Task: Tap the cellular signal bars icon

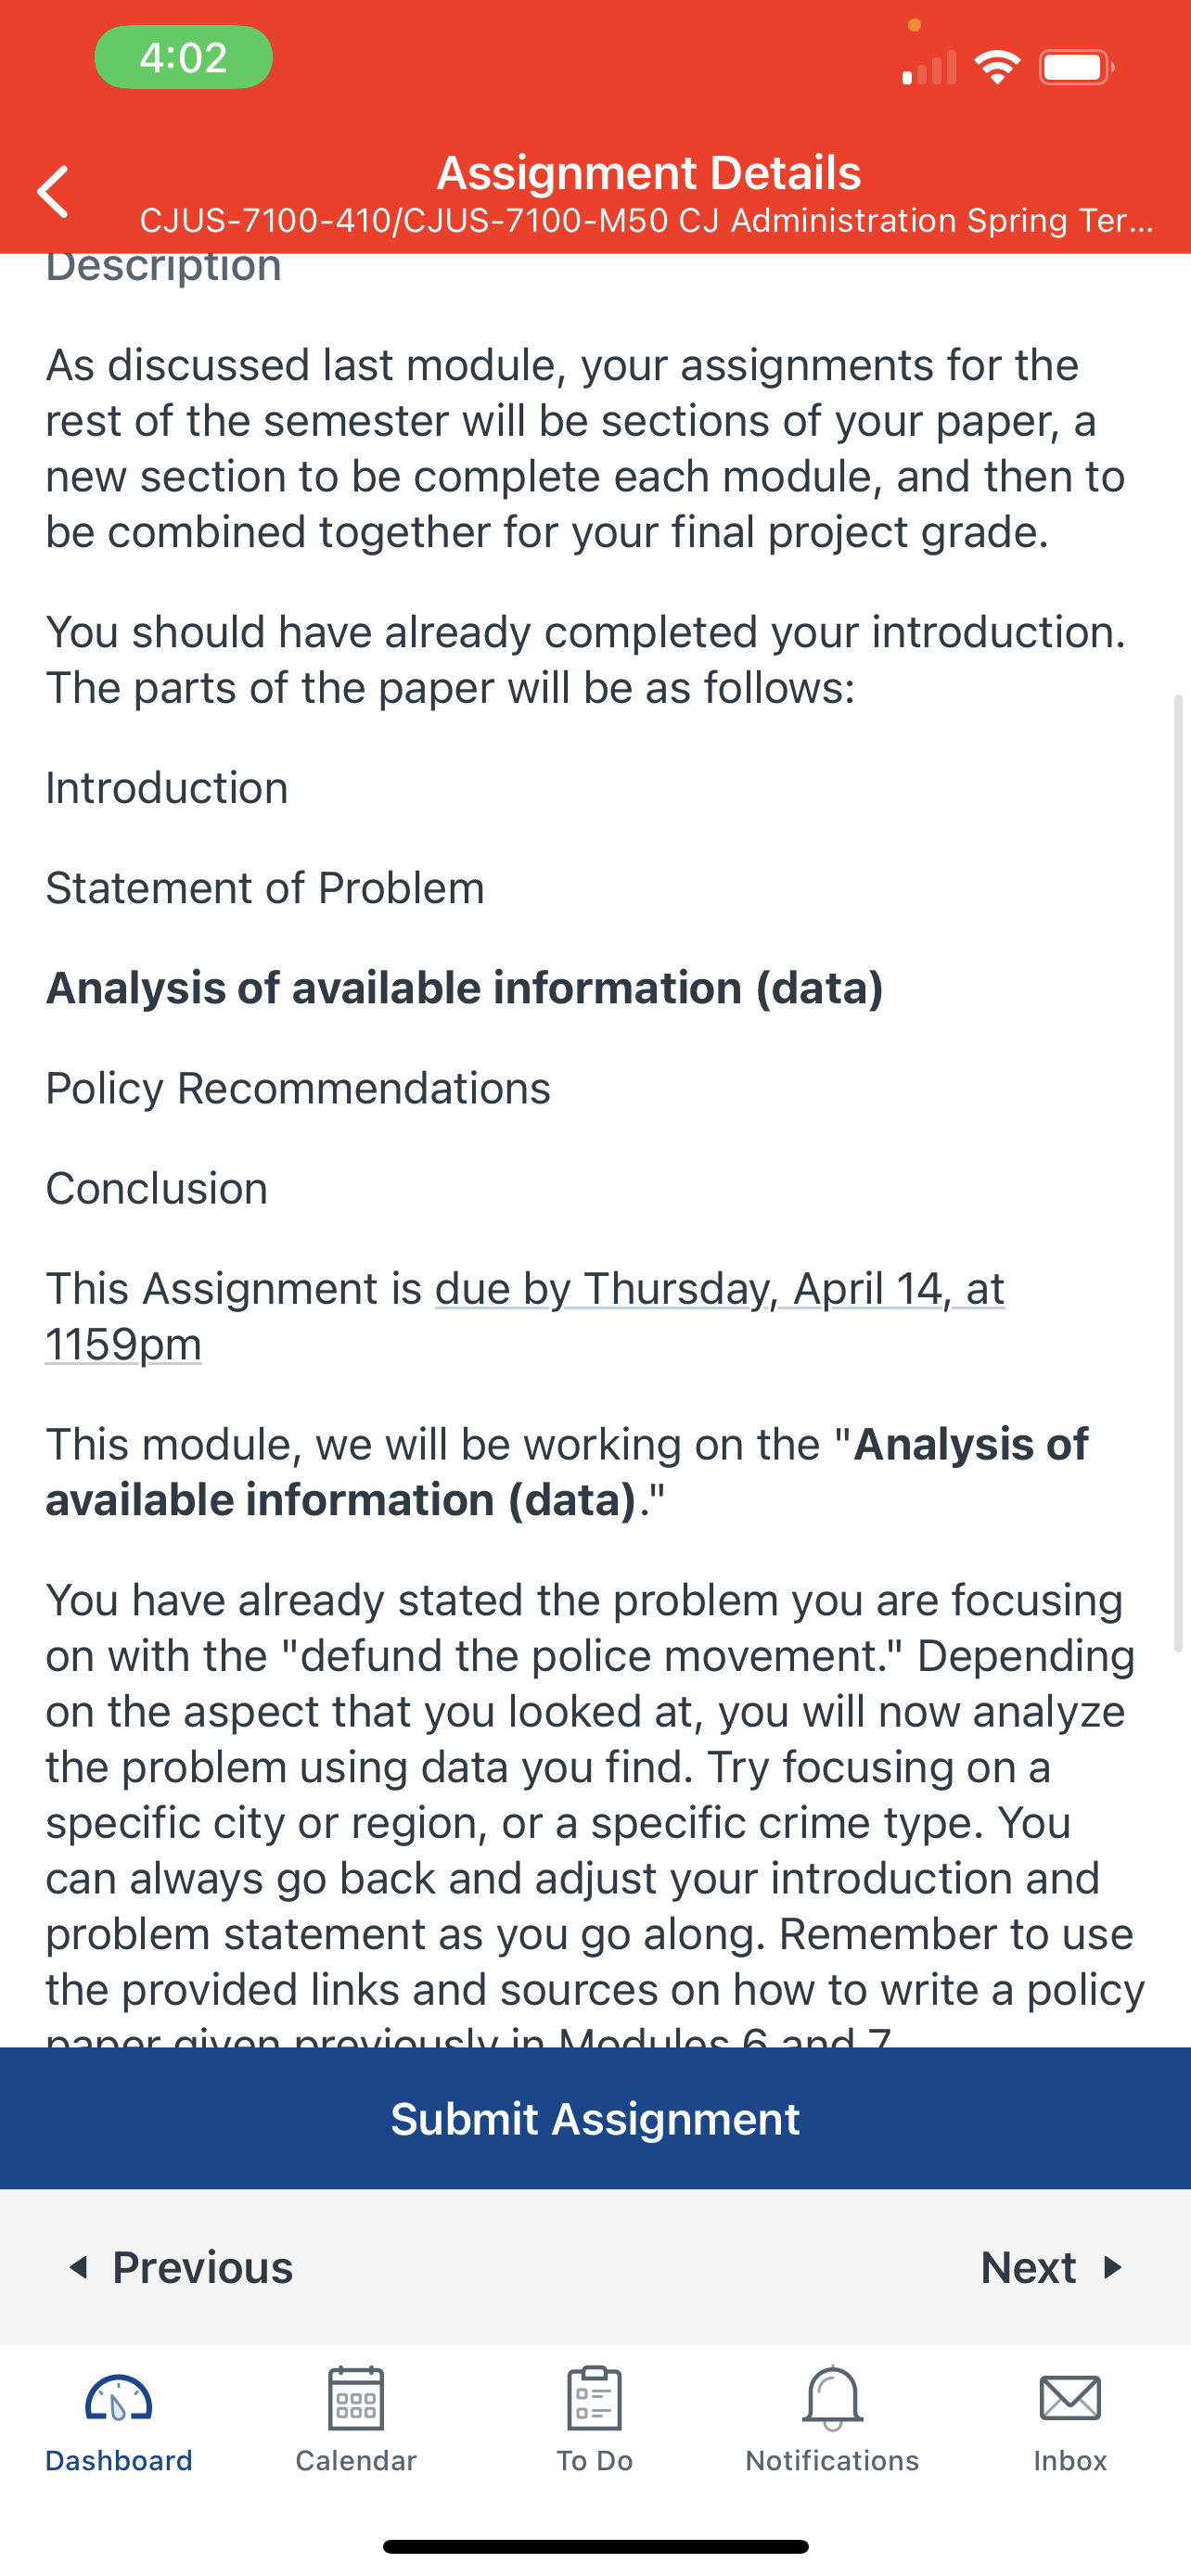Action: [929, 67]
